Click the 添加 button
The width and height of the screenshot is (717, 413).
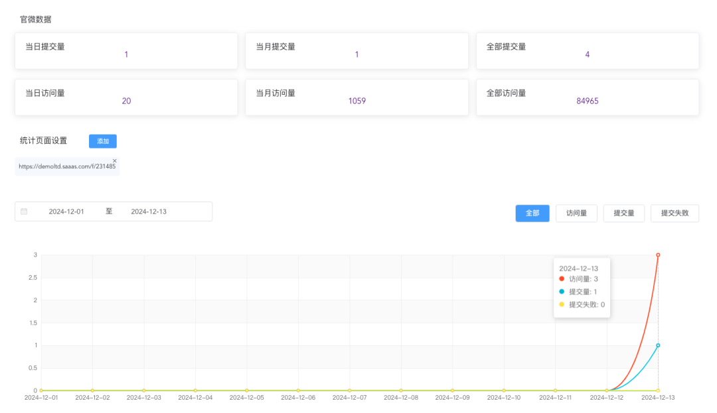click(x=102, y=141)
